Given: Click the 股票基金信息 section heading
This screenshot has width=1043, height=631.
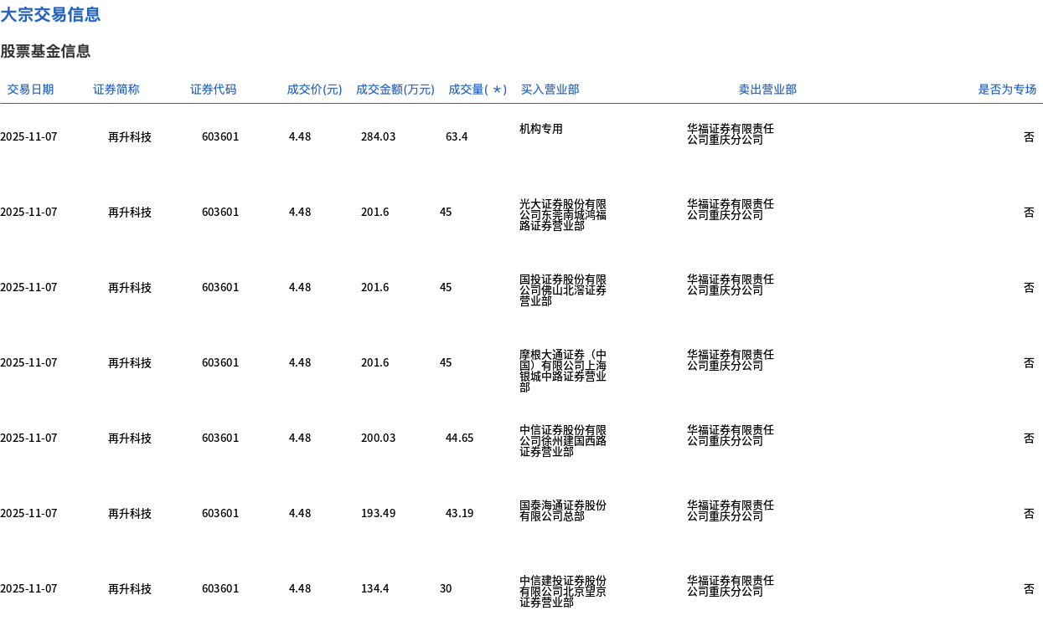Looking at the screenshot, I should tap(45, 51).
